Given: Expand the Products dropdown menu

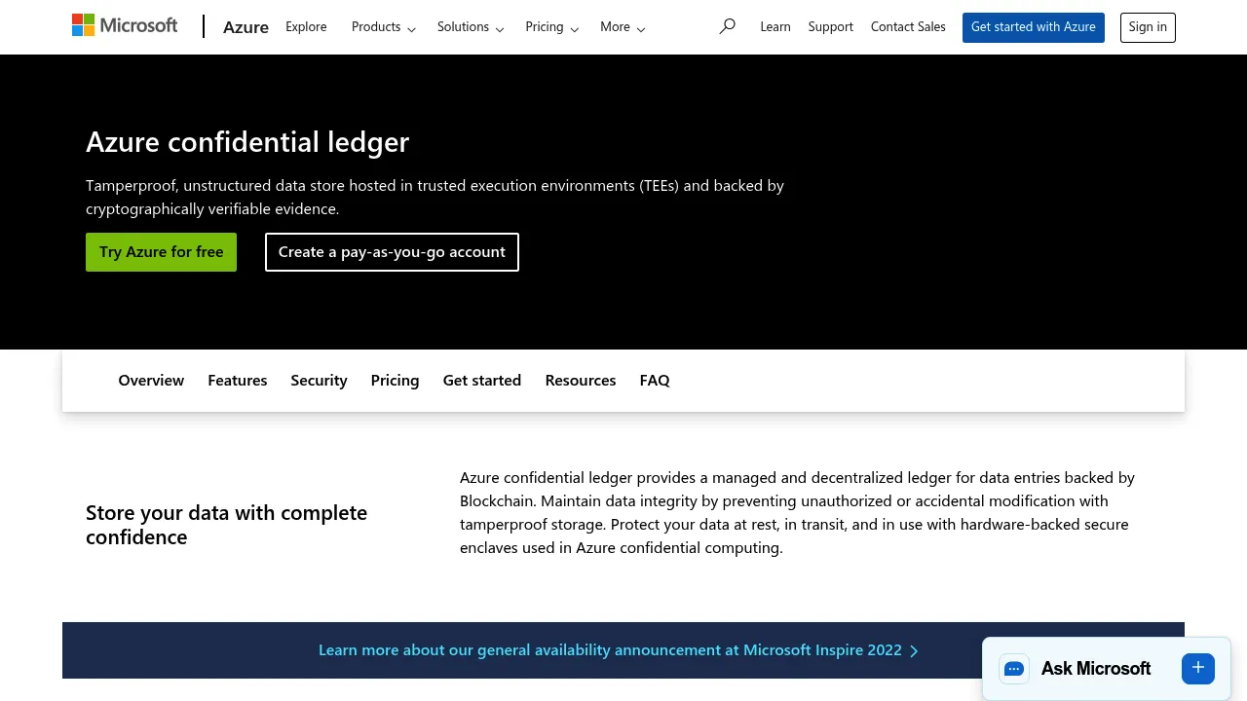Looking at the screenshot, I should coord(384,27).
